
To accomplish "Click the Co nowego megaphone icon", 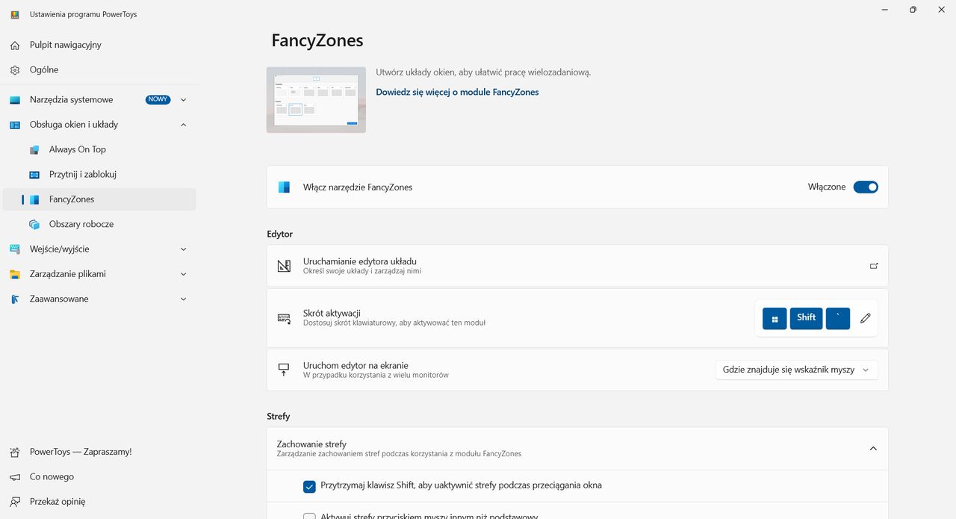I will (x=15, y=477).
